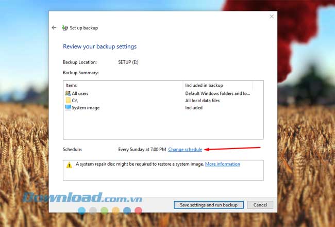Viewport: 335px width, 227px height.
Task: Select the System image monitor icon
Action: (x=68, y=107)
